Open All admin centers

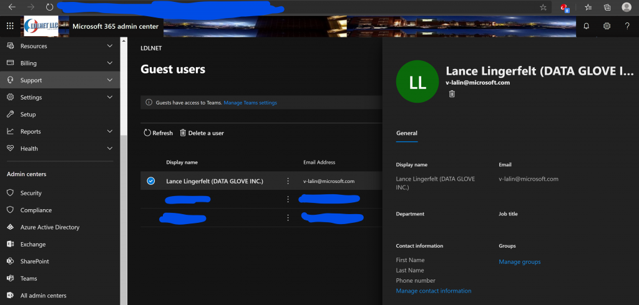(43, 295)
